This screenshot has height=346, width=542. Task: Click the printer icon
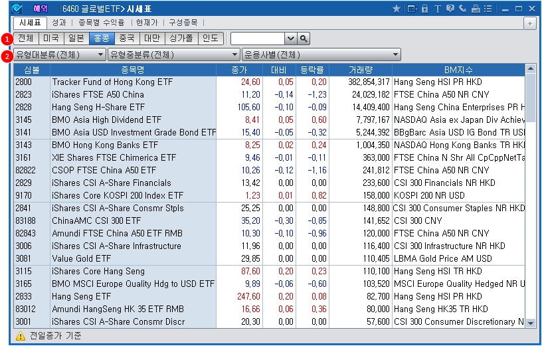pyautogui.click(x=476, y=9)
